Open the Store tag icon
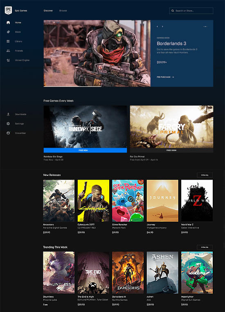 point(8,32)
